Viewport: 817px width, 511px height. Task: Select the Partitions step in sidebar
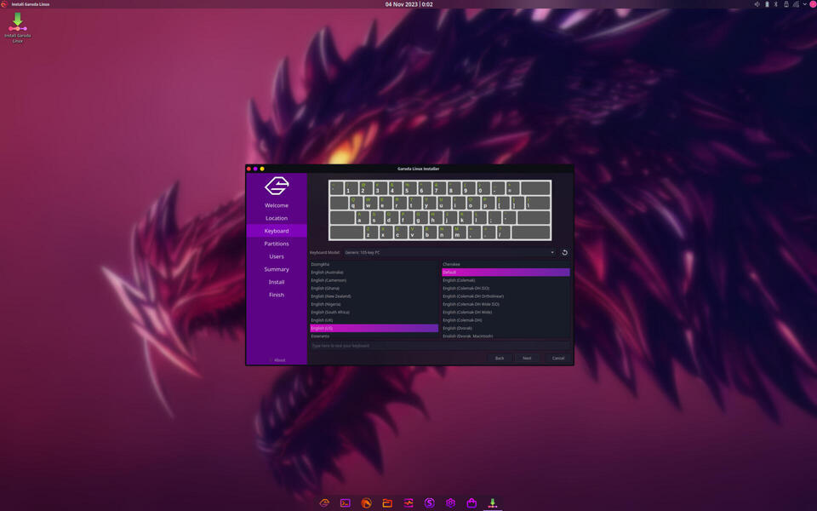click(x=277, y=244)
